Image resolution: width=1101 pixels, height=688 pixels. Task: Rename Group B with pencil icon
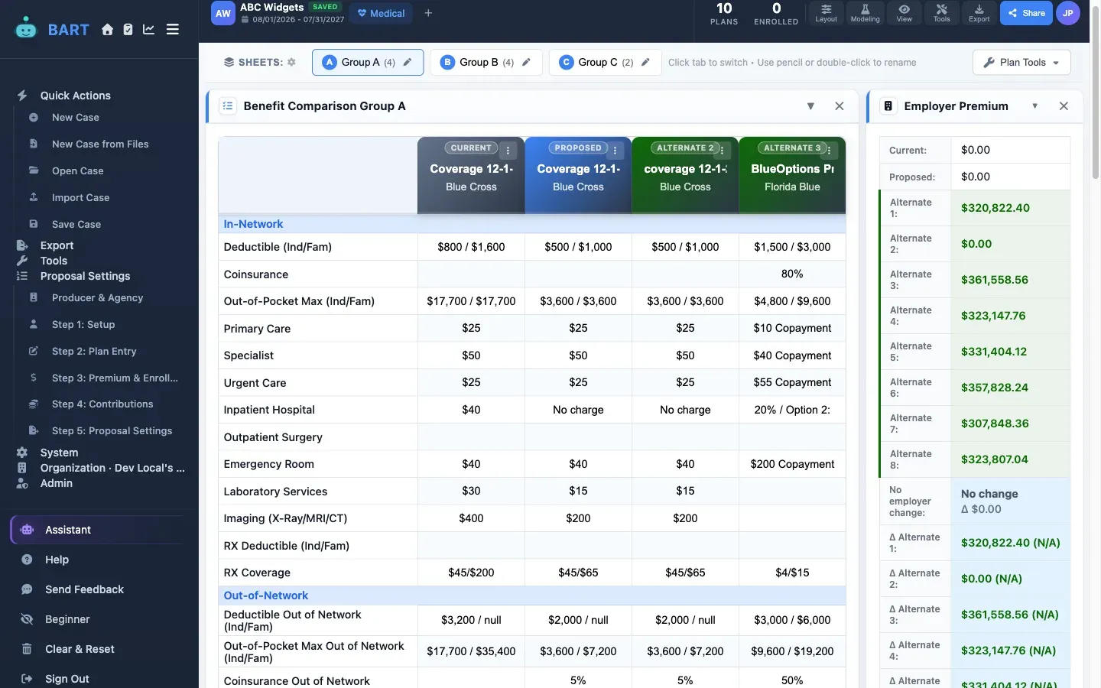pyautogui.click(x=526, y=63)
